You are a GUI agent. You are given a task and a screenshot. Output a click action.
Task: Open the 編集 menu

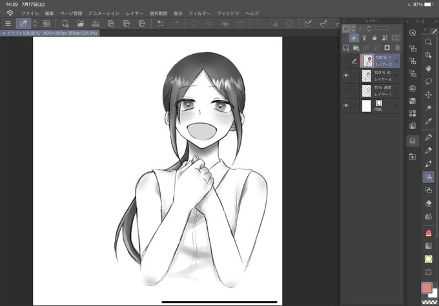pos(49,13)
